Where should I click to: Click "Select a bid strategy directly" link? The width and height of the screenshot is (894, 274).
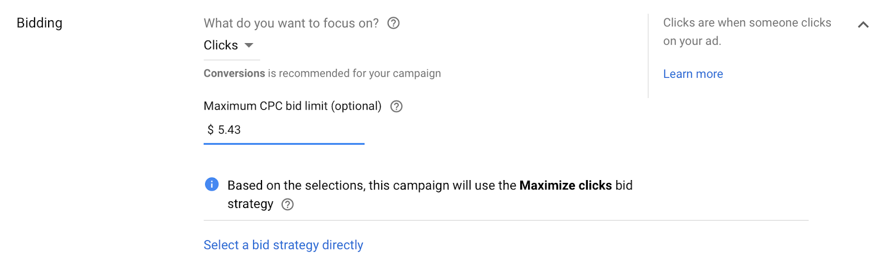[283, 245]
